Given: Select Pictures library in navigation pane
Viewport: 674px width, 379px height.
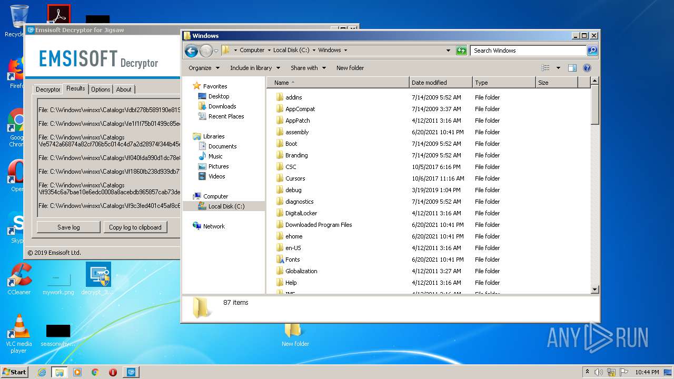Looking at the screenshot, I should pyautogui.click(x=213, y=166).
